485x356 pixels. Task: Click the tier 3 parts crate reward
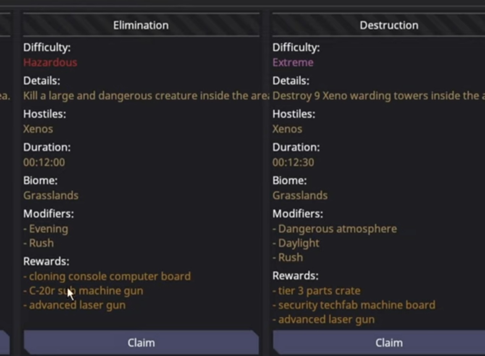319,290
